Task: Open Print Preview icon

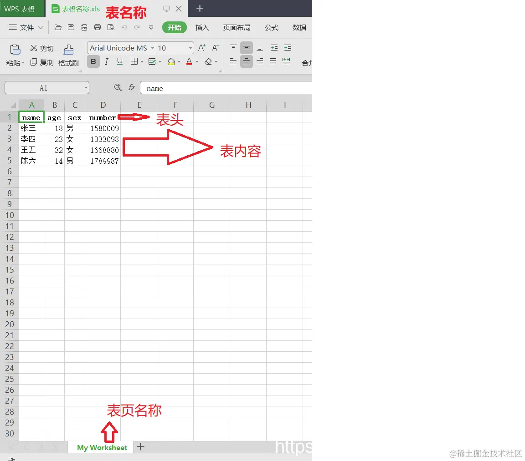Action: coord(111,27)
